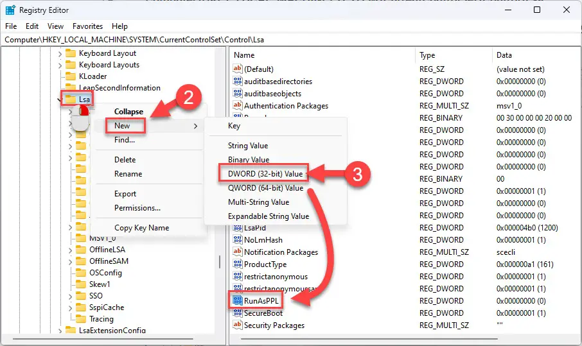Select Permissions... in the context menu
Image resolution: width=582 pixels, height=346 pixels.
137,208
